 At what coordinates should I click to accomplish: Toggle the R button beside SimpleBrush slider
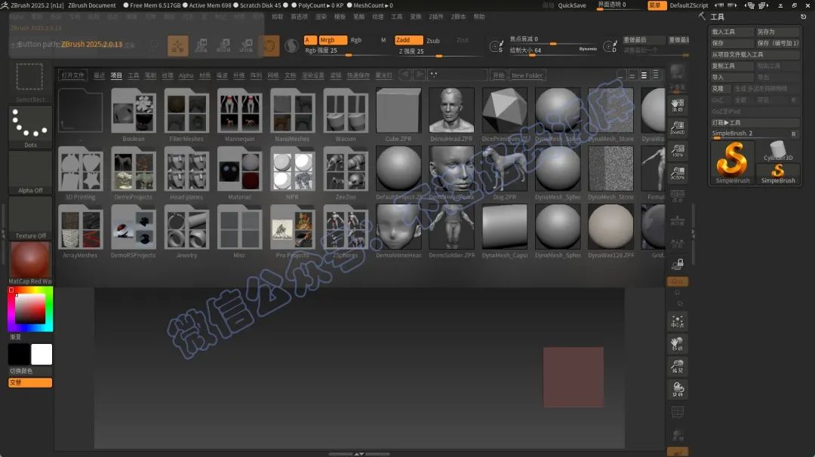tap(794, 134)
